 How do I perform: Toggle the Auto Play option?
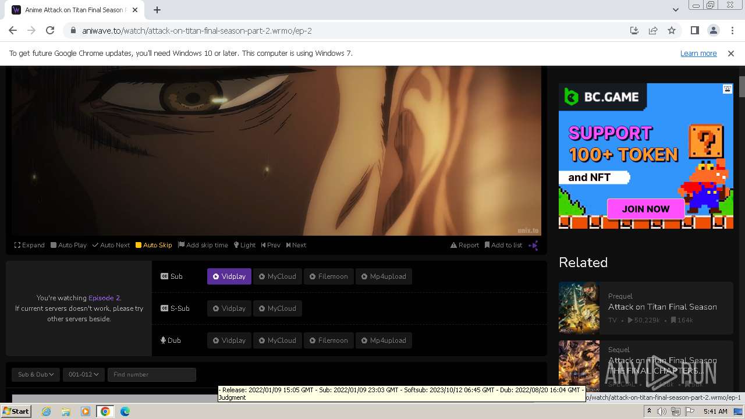coord(69,245)
